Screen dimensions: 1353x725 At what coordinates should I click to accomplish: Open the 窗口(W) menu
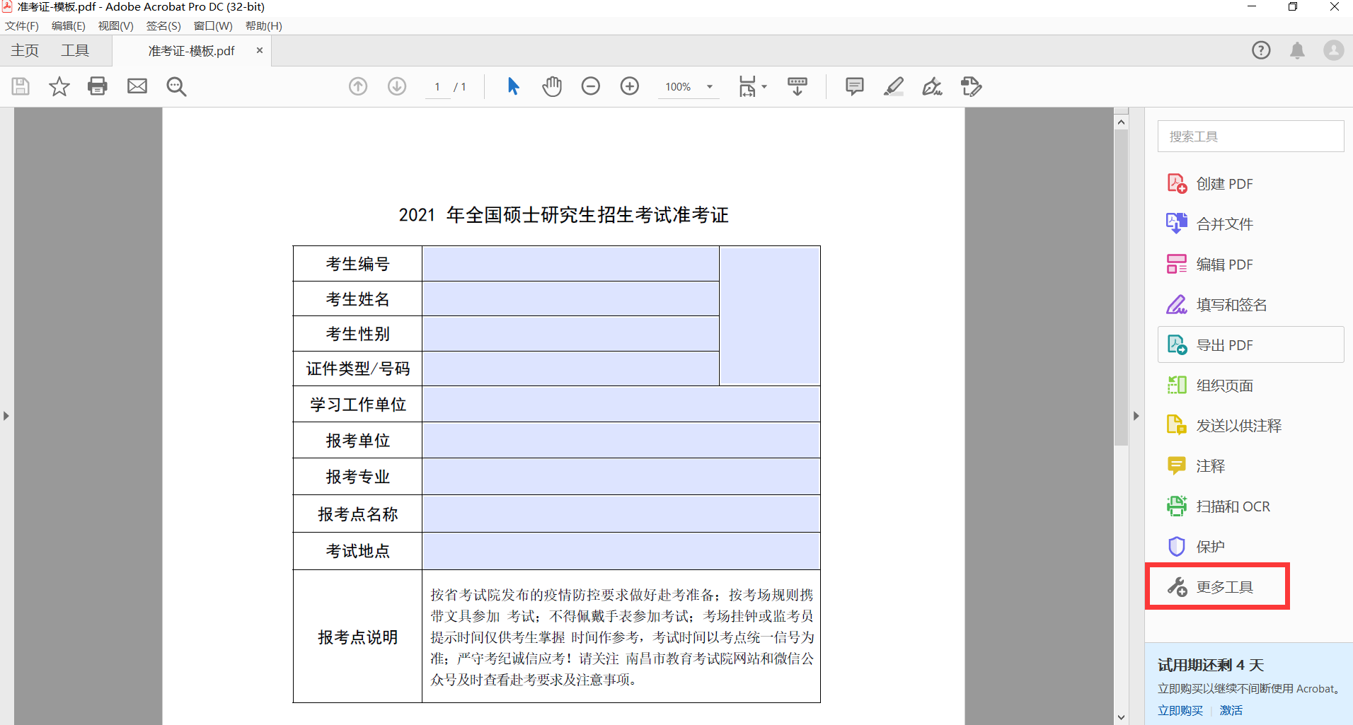213,26
